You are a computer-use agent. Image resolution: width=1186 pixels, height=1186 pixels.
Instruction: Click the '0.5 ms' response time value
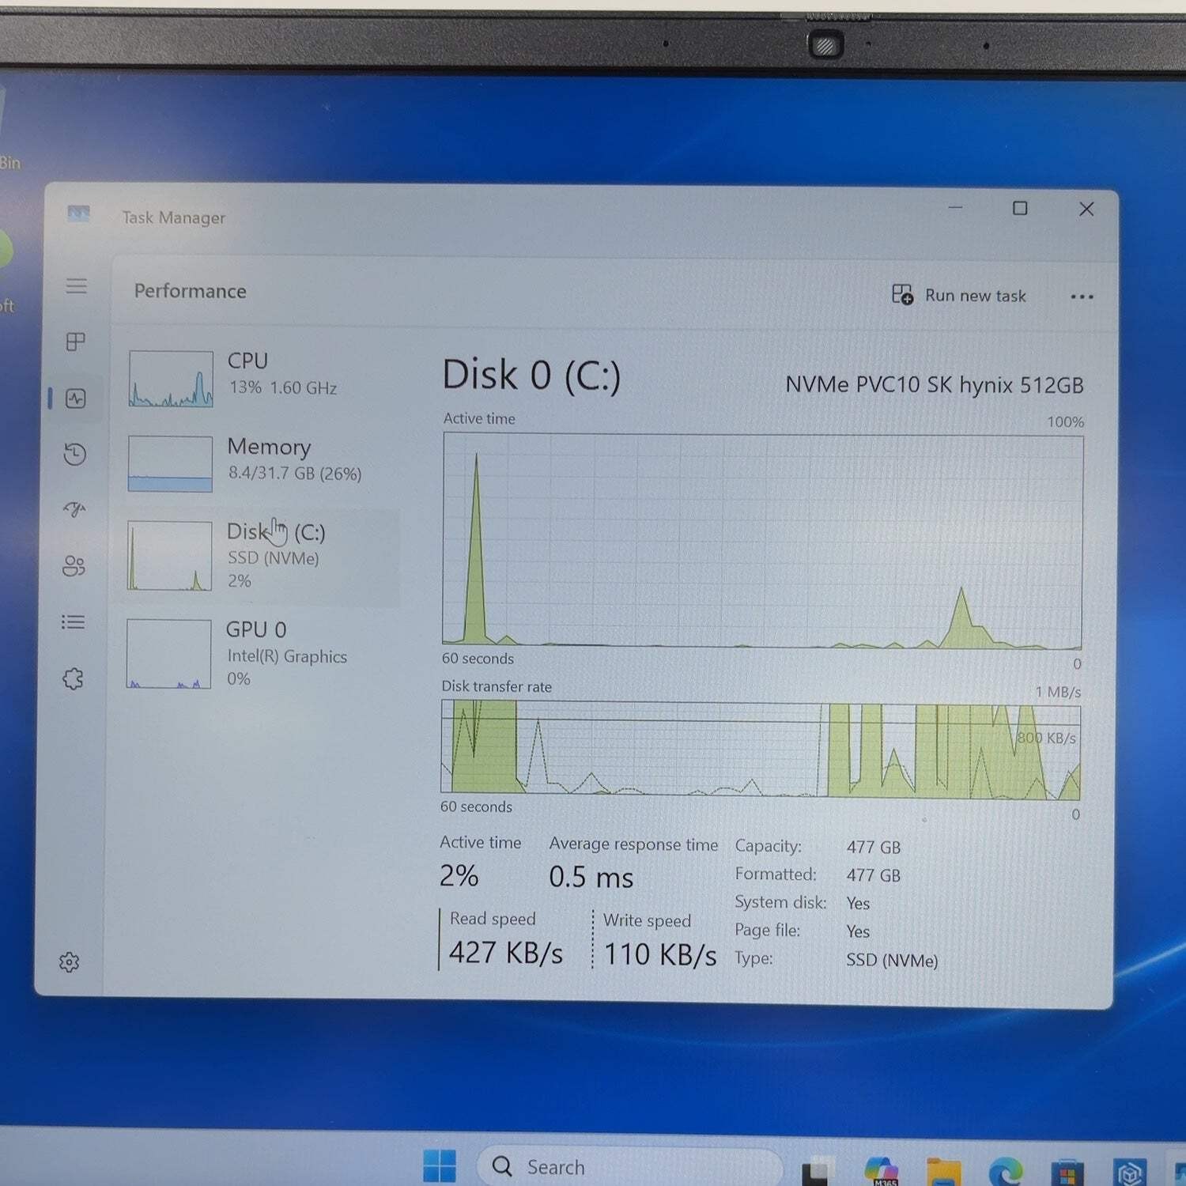pyautogui.click(x=591, y=877)
